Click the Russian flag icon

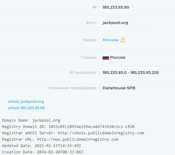106,57
